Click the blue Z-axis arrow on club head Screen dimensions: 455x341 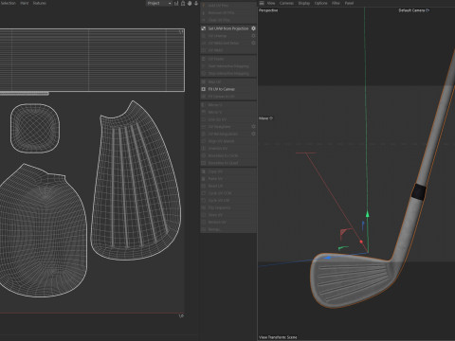tap(328, 258)
